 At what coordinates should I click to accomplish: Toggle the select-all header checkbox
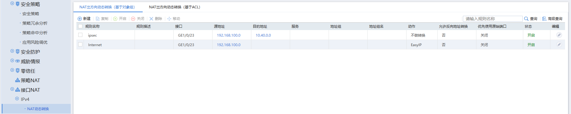80,26
